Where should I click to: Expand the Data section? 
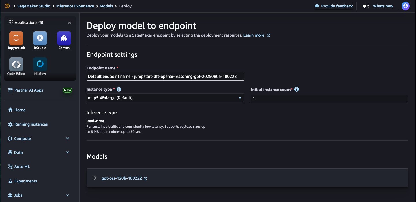(x=68, y=152)
